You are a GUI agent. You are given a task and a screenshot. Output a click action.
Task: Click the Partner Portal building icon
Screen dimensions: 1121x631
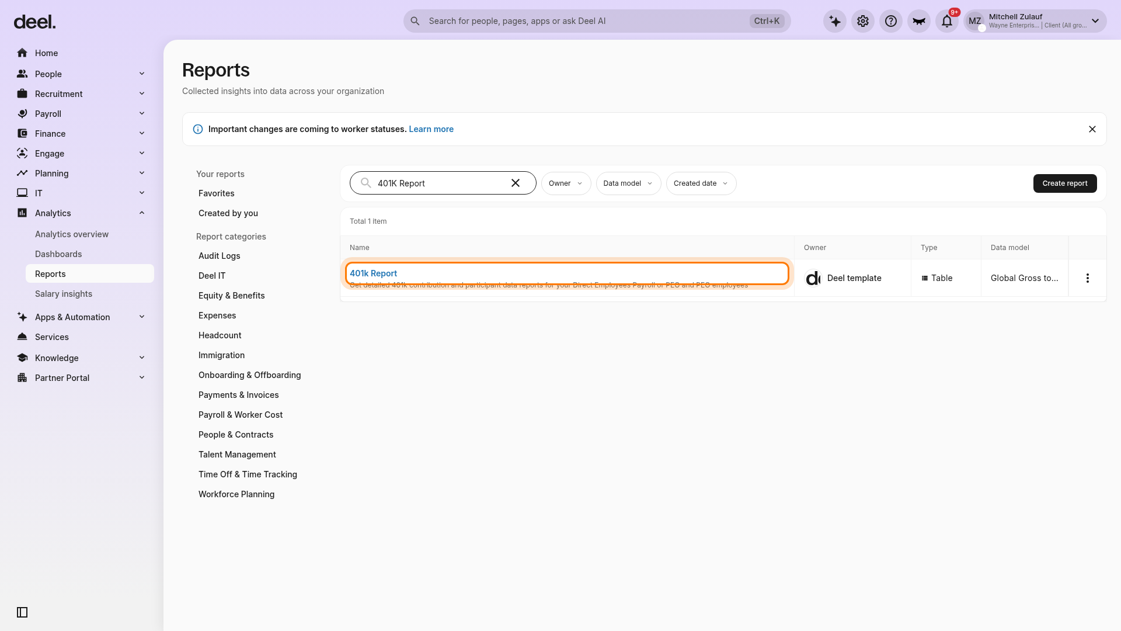tap(22, 378)
